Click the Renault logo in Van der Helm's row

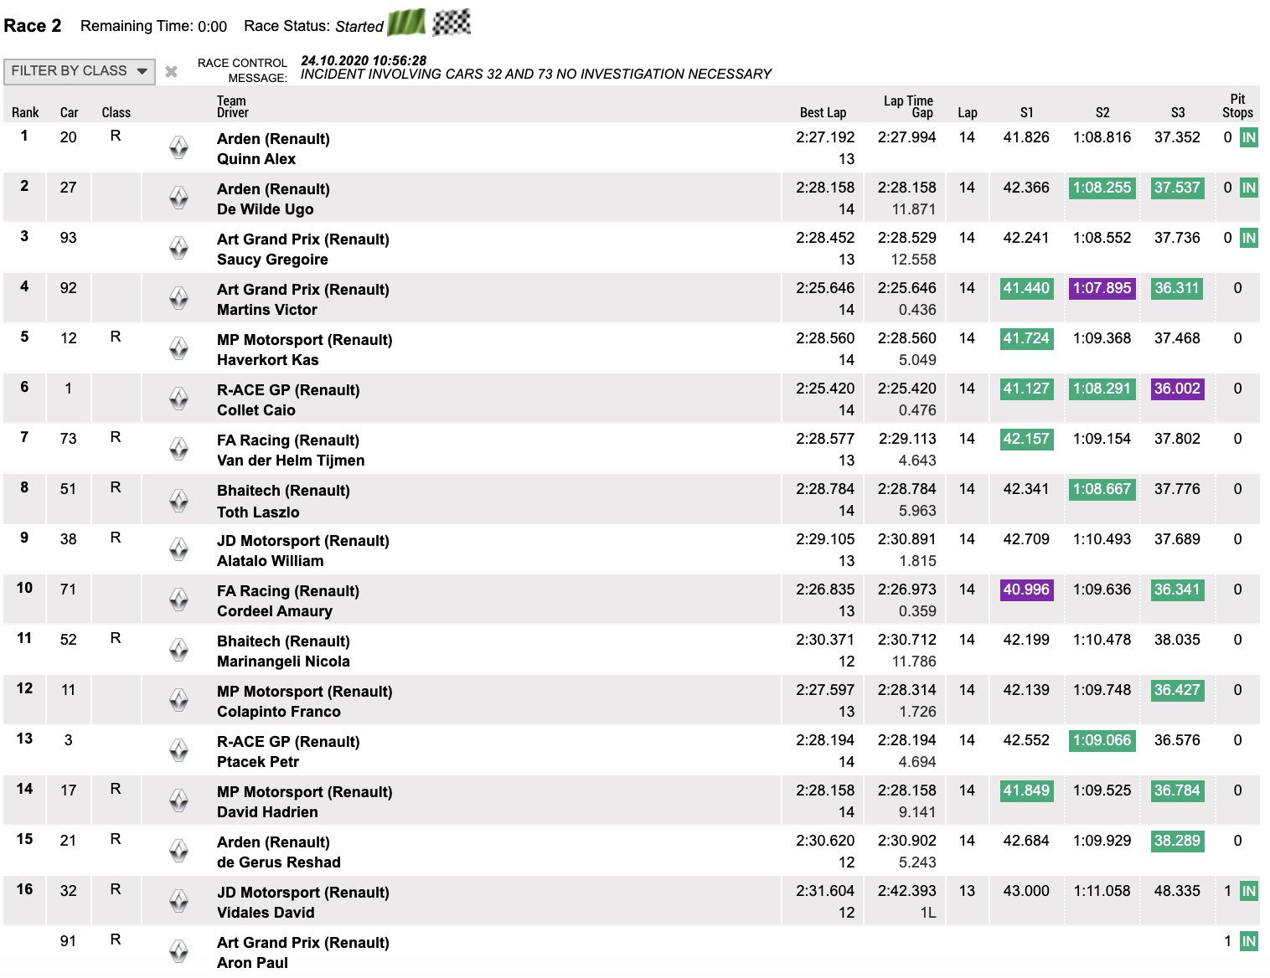pyautogui.click(x=178, y=449)
